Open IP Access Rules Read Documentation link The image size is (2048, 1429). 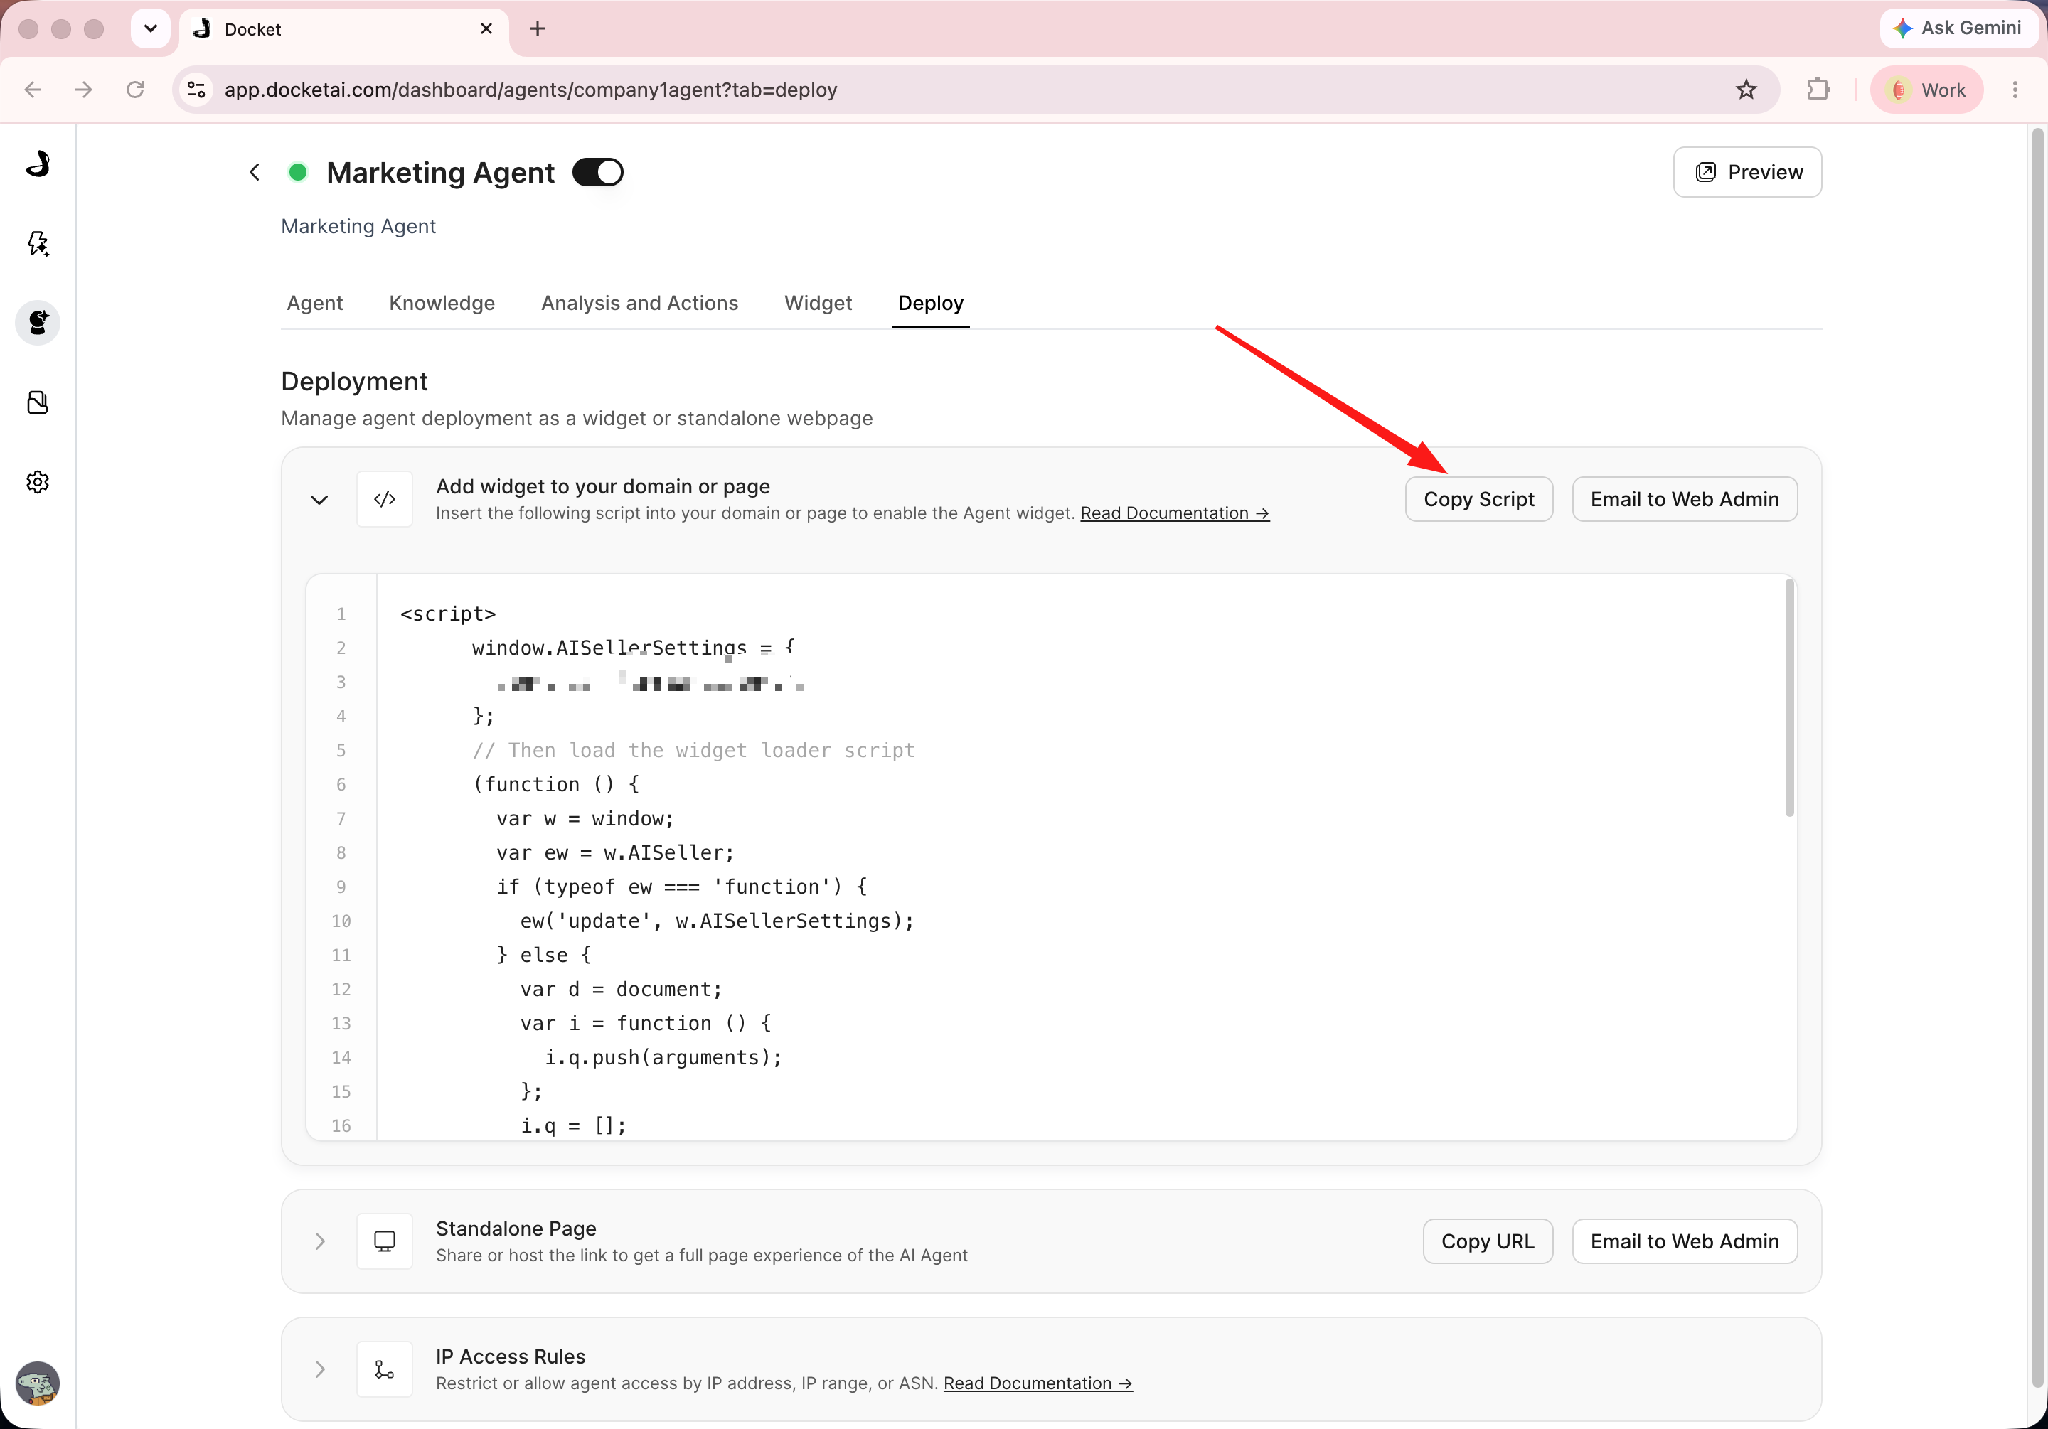coord(1038,1383)
